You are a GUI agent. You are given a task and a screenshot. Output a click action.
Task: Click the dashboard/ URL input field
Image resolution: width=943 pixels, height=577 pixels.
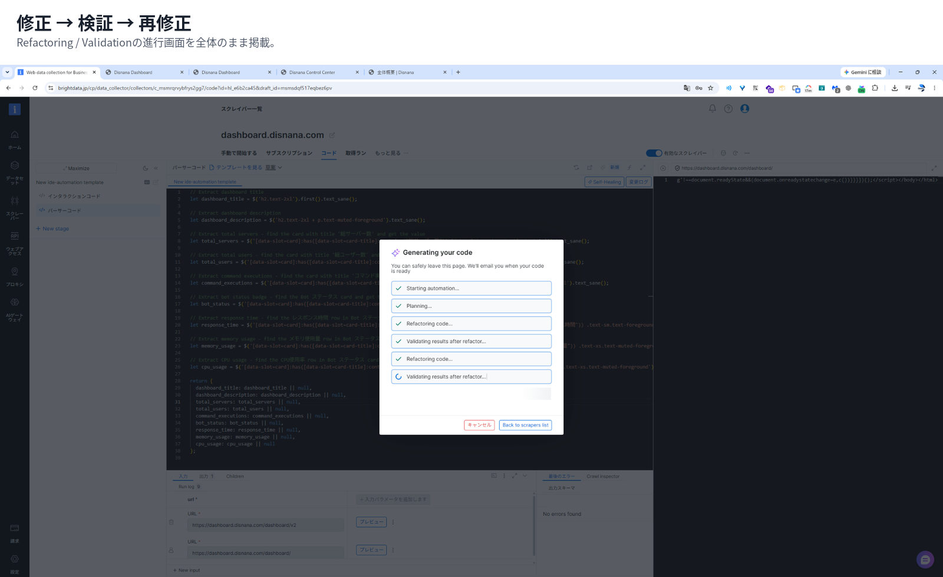click(x=266, y=553)
